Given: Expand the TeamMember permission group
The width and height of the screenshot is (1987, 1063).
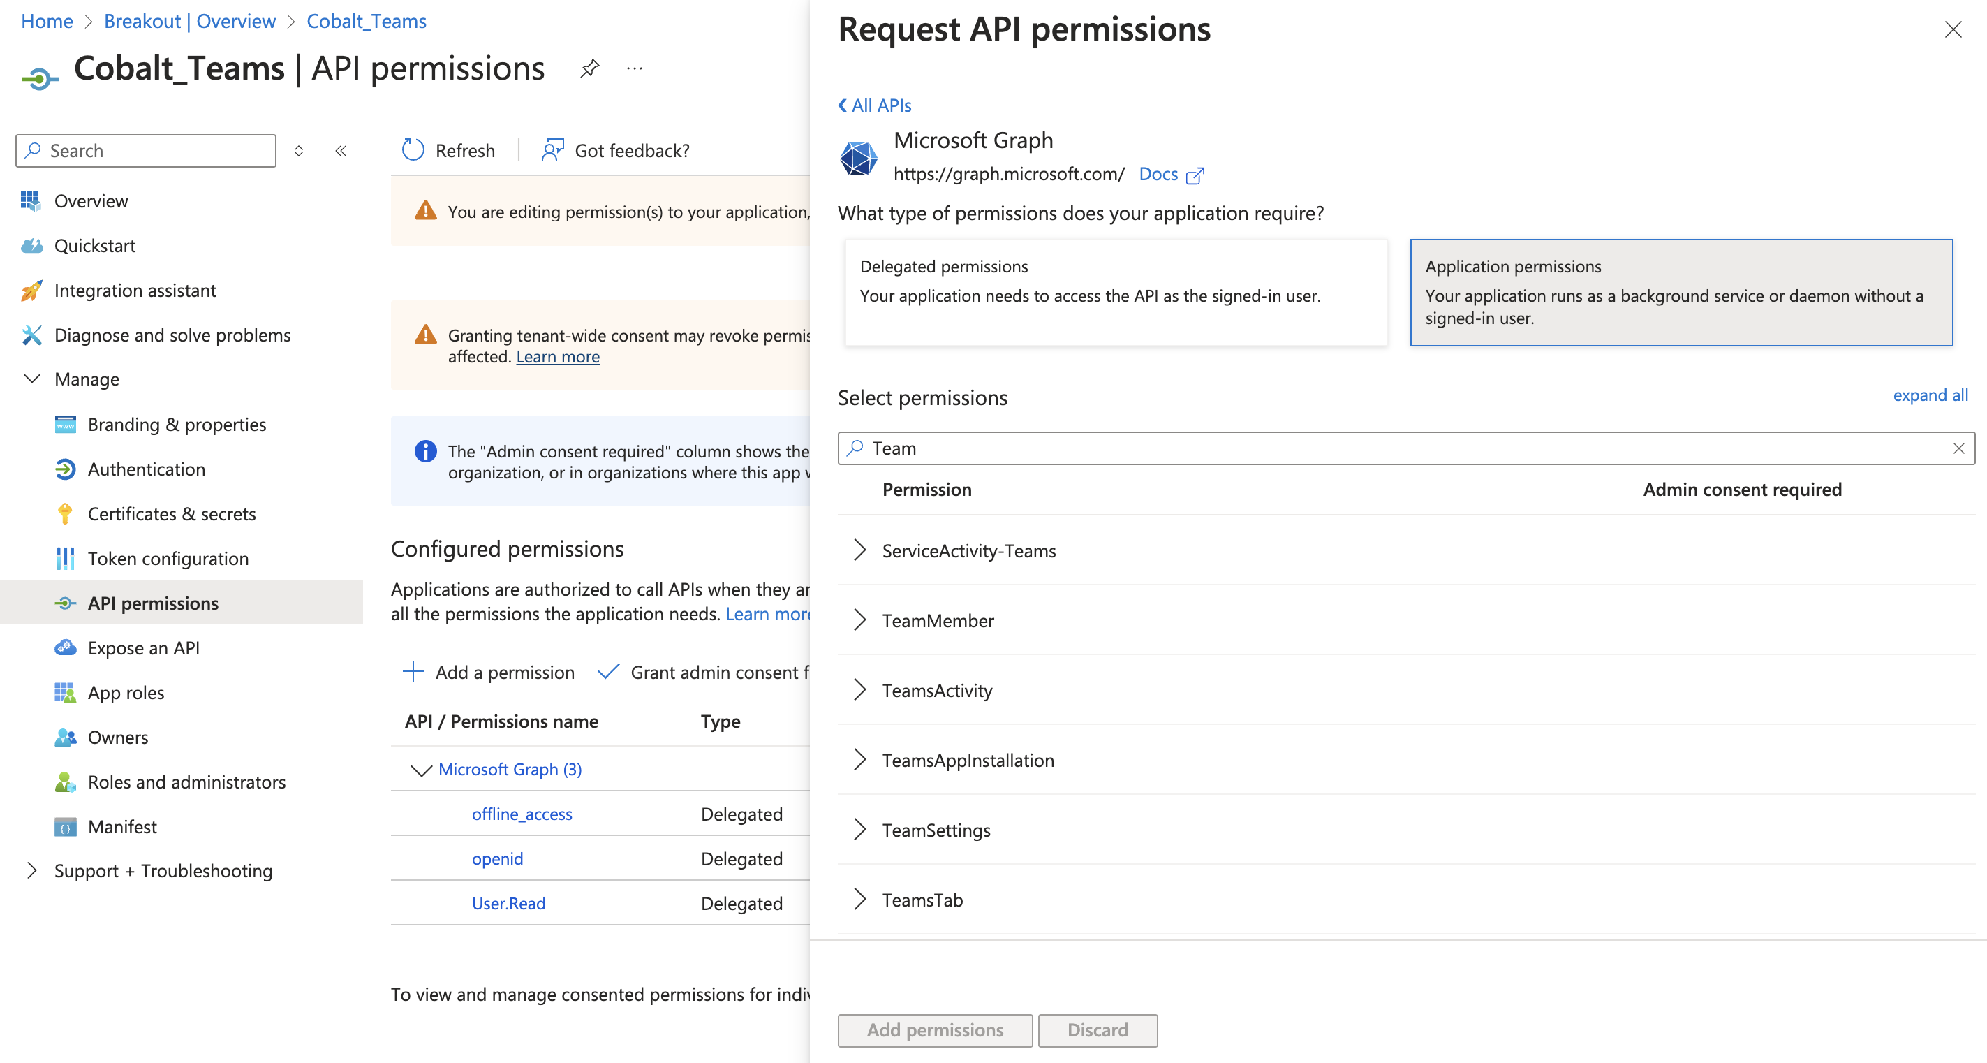Looking at the screenshot, I should click(x=859, y=620).
